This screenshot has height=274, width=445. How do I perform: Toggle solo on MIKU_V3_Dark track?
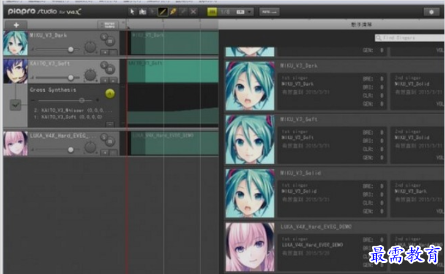[105, 38]
